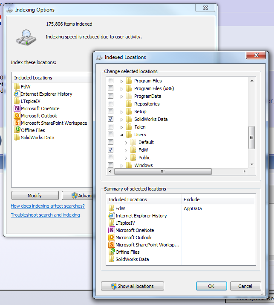This screenshot has width=274, height=305.
Task: Click the SharePoint Workspace icon in Indexing Options list
Action: click(17, 123)
